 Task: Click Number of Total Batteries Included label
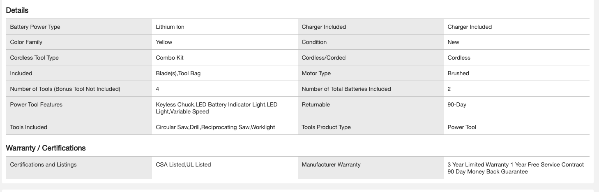pos(346,89)
